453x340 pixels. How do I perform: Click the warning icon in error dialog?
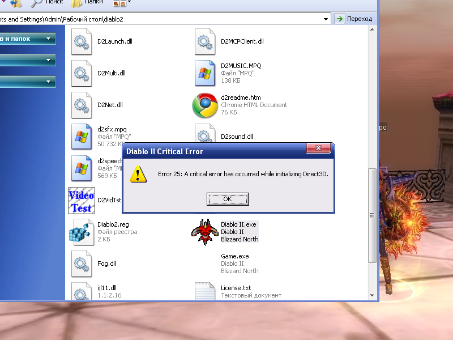click(138, 175)
